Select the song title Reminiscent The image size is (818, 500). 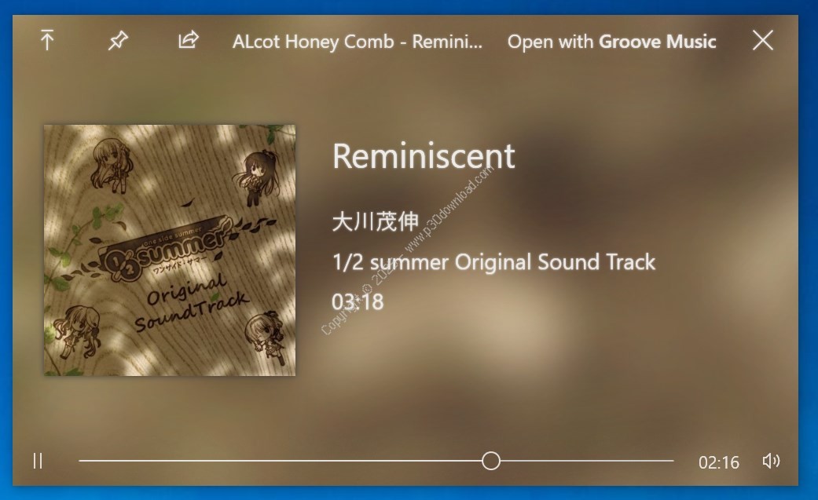coord(424,156)
